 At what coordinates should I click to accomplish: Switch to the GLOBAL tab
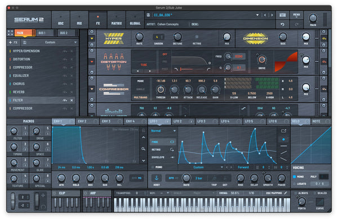[135, 20]
